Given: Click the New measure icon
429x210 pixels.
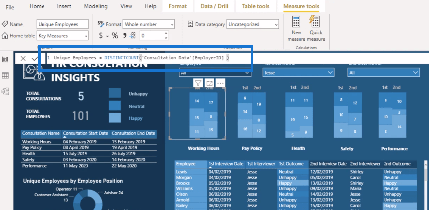Looking at the screenshot, I should pos(297,21).
